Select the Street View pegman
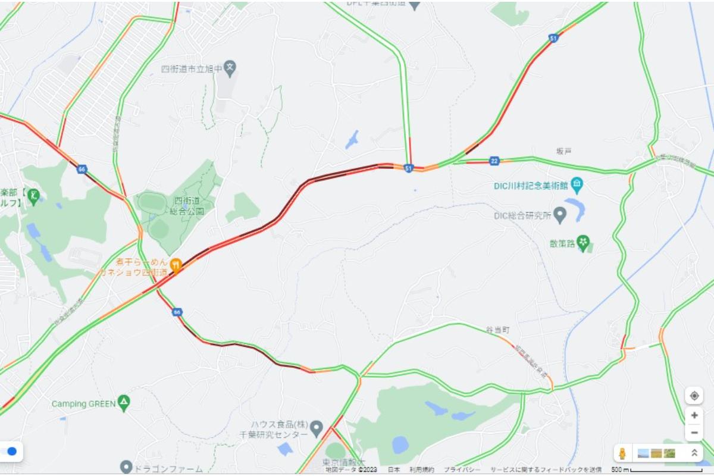Screen dimensions: 714x476 (622, 453)
